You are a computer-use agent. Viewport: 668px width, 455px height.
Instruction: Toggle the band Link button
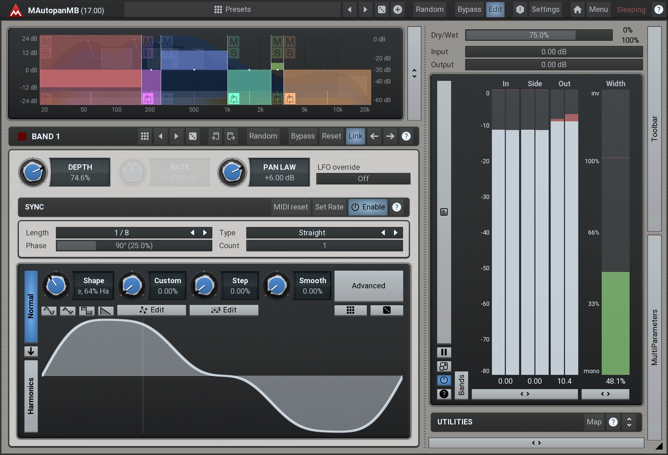tap(355, 136)
